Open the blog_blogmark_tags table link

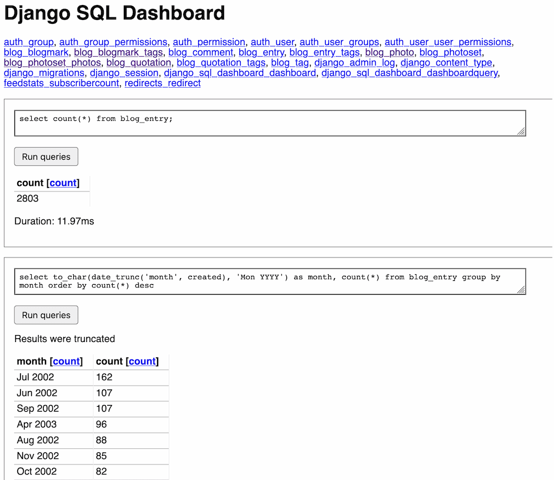point(118,52)
